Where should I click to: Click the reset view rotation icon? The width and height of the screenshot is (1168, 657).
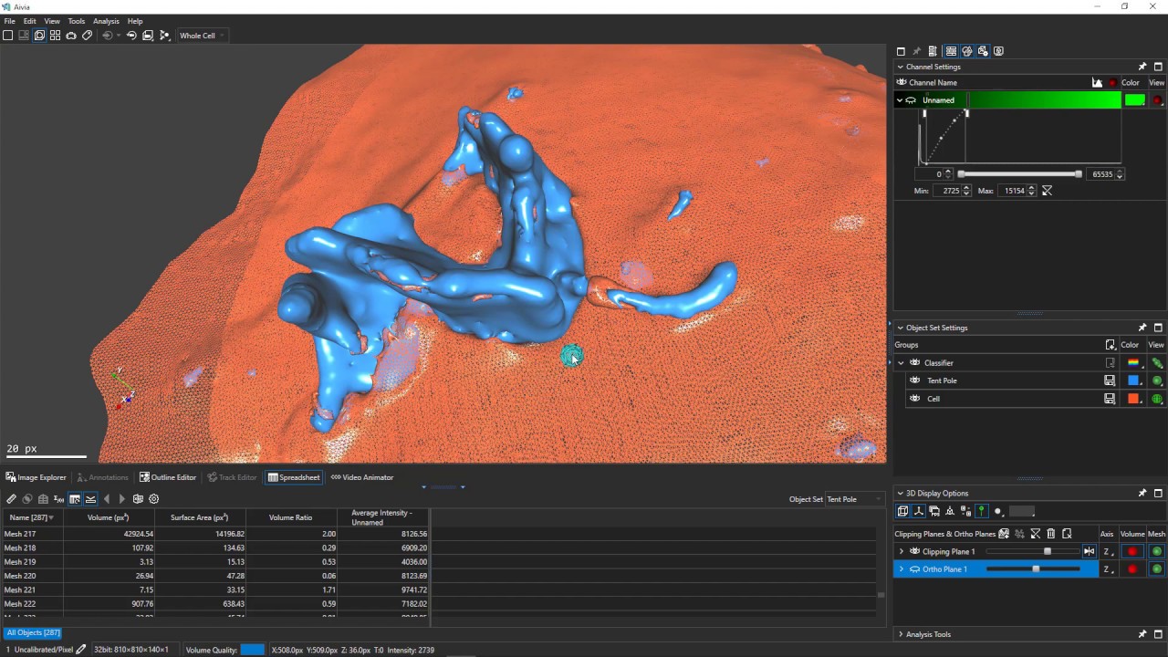(131, 36)
